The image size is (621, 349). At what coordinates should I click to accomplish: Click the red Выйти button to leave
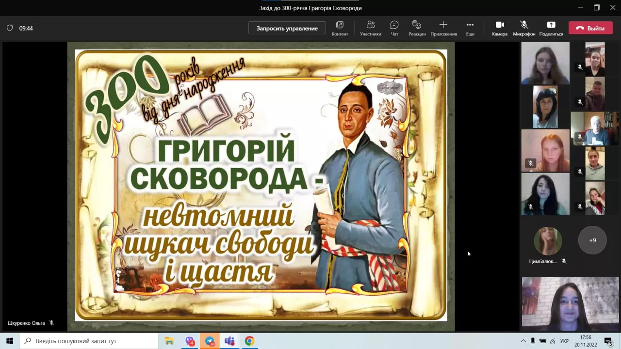[590, 28]
